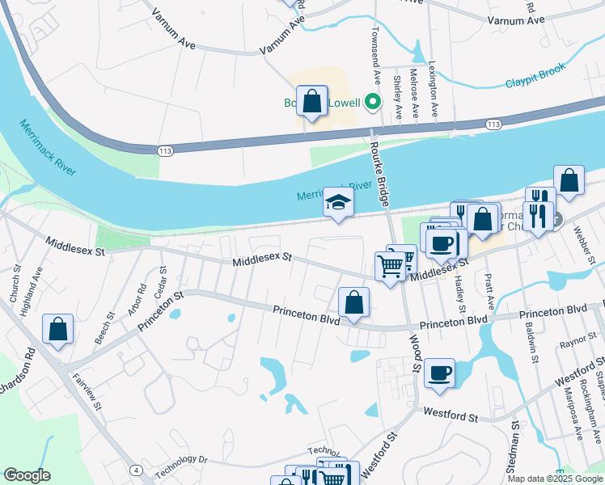Click the graduation cap school marker

(338, 204)
